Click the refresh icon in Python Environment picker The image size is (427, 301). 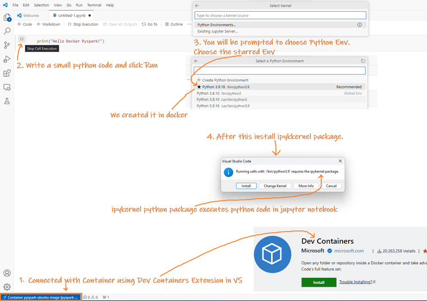click(363, 61)
